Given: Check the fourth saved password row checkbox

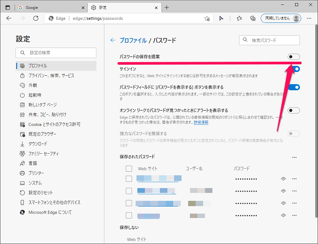Looking at the screenshot, I should [x=129, y=215].
